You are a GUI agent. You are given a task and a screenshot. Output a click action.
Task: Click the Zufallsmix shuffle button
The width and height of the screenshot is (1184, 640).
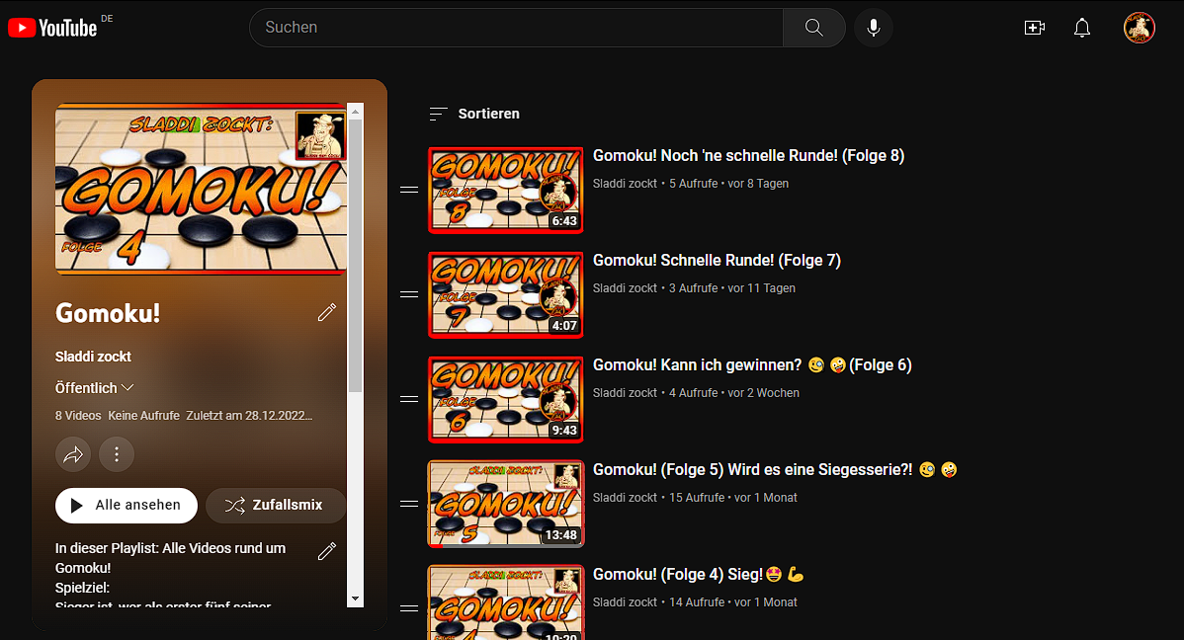pyautogui.click(x=276, y=505)
